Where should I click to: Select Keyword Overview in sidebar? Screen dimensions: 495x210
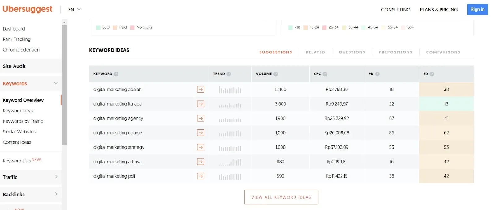(x=23, y=100)
